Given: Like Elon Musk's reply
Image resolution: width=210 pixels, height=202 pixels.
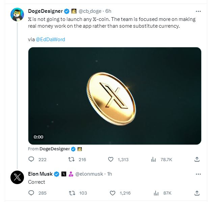Looking at the screenshot, I should 113,193.
